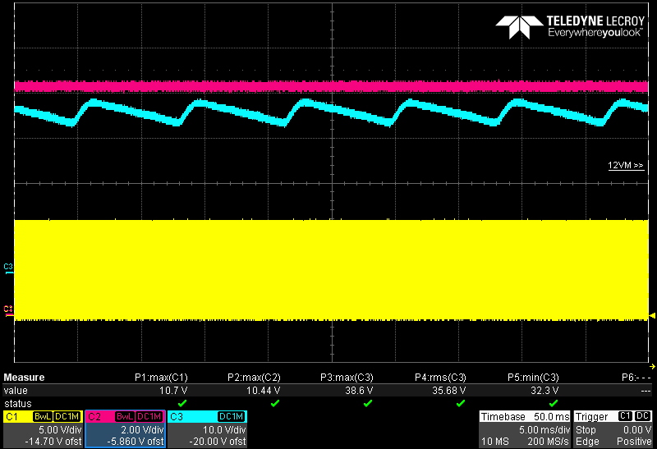Click the DC1M coupling badge in C2 box
Image resolution: width=657 pixels, height=449 pixels.
pos(149,417)
